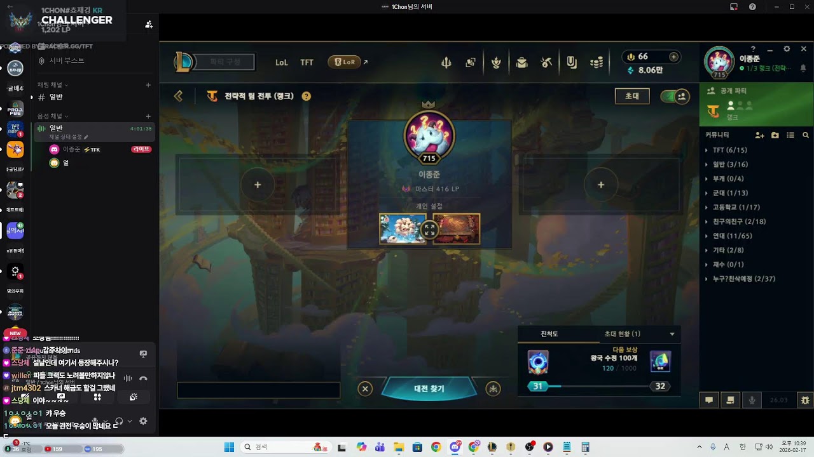Open the Collection icon in top bar
The height and width of the screenshot is (457, 814).
point(471,62)
